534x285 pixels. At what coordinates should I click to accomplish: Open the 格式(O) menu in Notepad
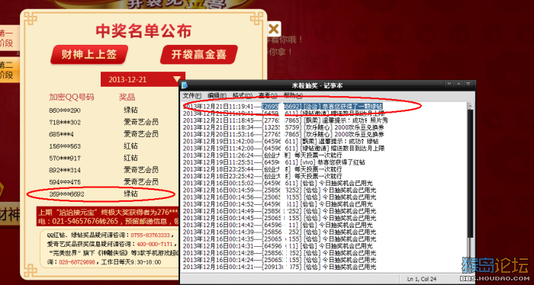[243, 95]
